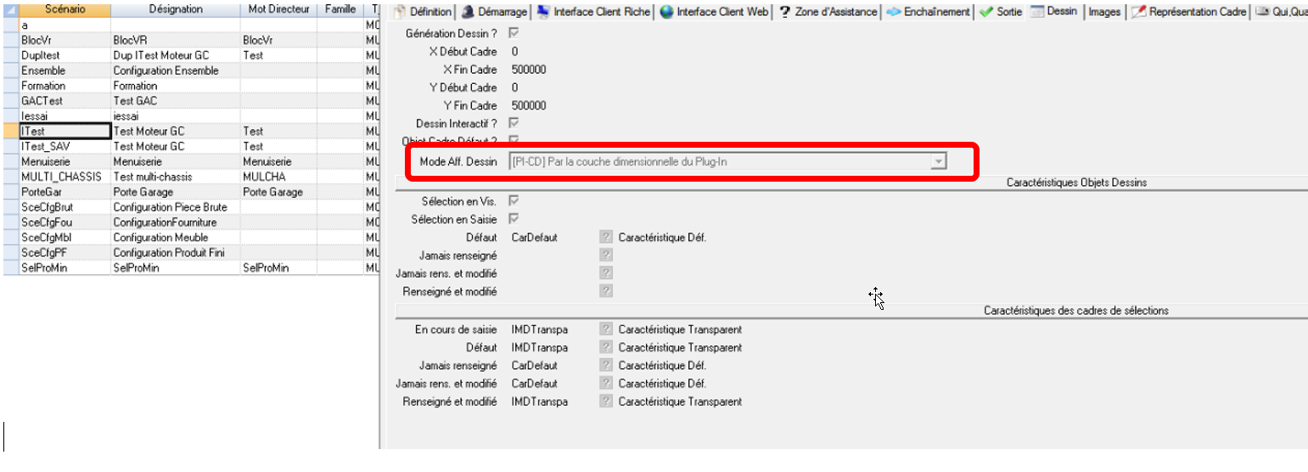Open lookup for Défaut in Objets Dessins section
The height and width of the screenshot is (472, 1308).
[606, 238]
